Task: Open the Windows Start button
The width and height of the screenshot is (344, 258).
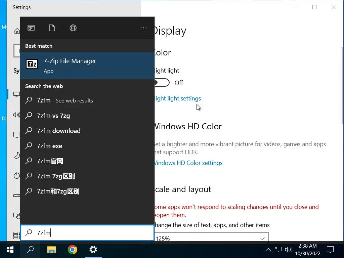Action: click(x=10, y=250)
